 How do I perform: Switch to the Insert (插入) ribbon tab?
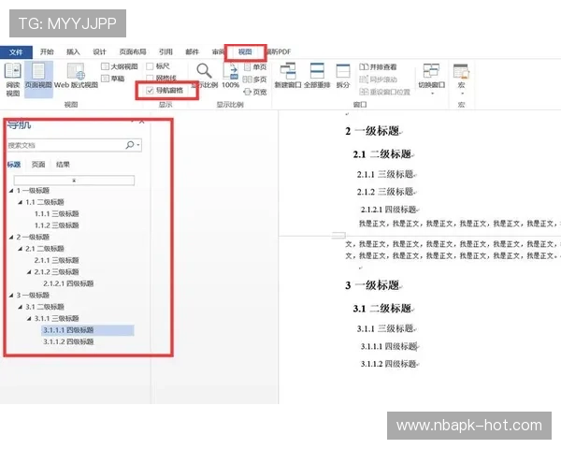pyautogui.click(x=73, y=52)
